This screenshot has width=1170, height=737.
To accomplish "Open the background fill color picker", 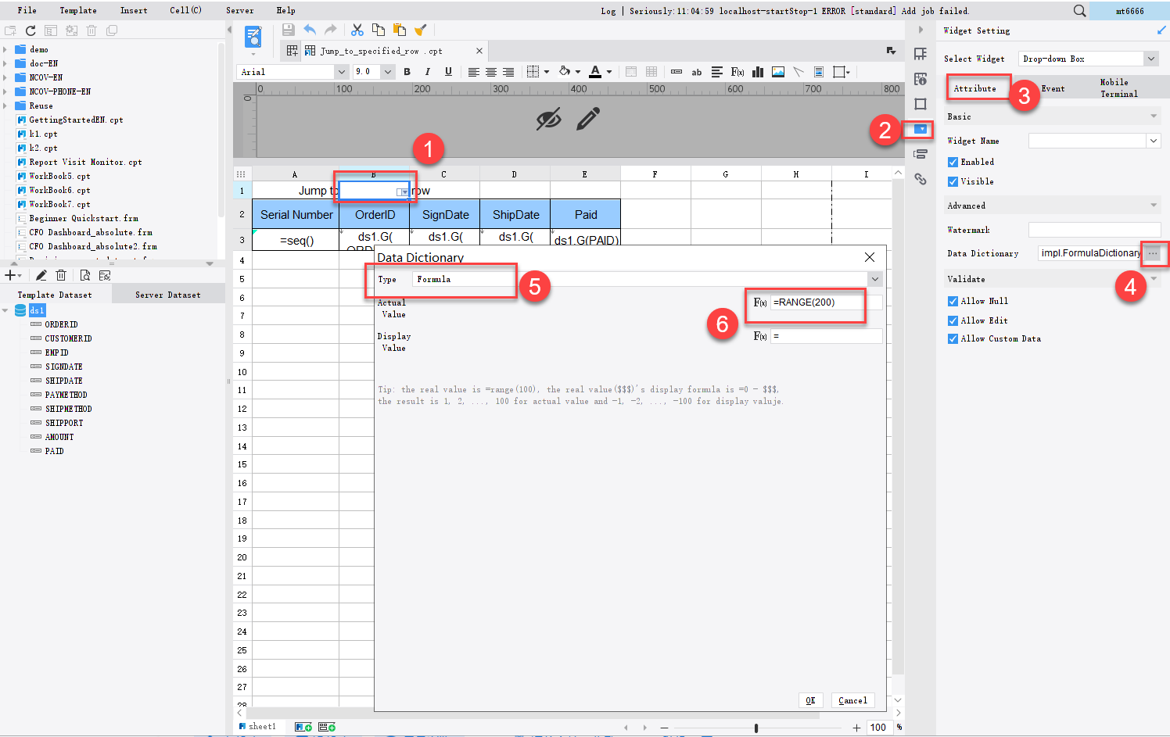I will (569, 72).
